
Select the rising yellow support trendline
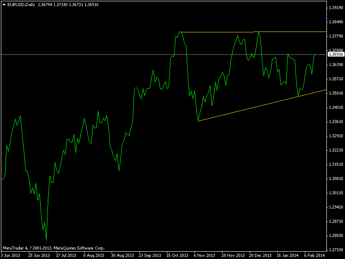click(262, 105)
